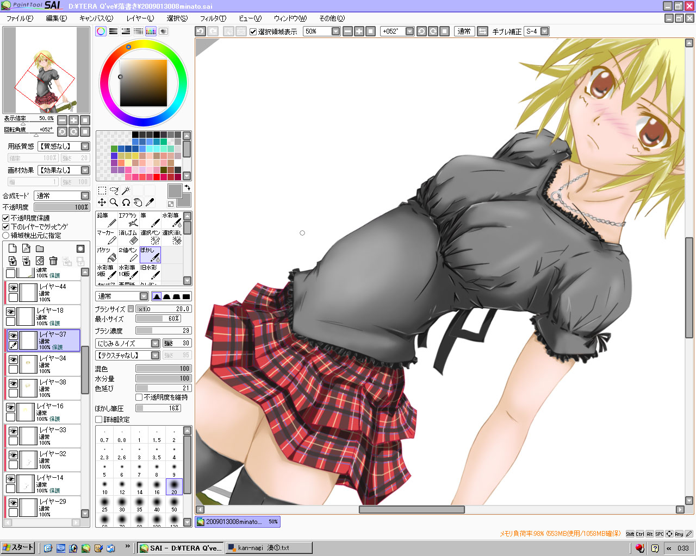Select the rotate view tool
The height and width of the screenshot is (556, 696).
[x=126, y=203]
